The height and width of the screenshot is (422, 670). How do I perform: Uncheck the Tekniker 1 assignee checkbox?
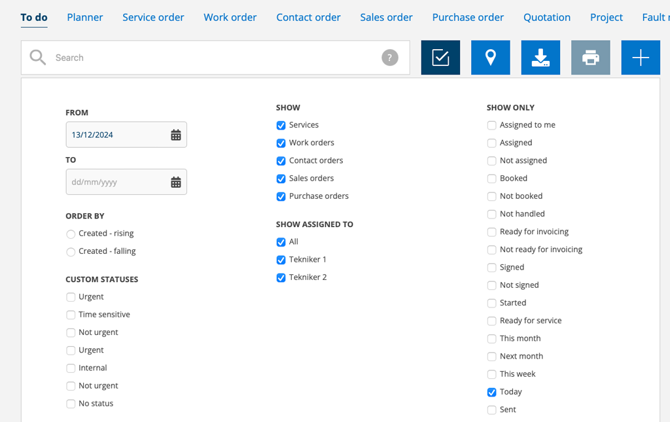(x=281, y=260)
